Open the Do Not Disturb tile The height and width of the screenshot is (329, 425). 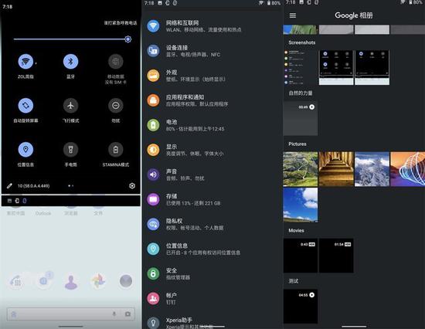point(116,106)
